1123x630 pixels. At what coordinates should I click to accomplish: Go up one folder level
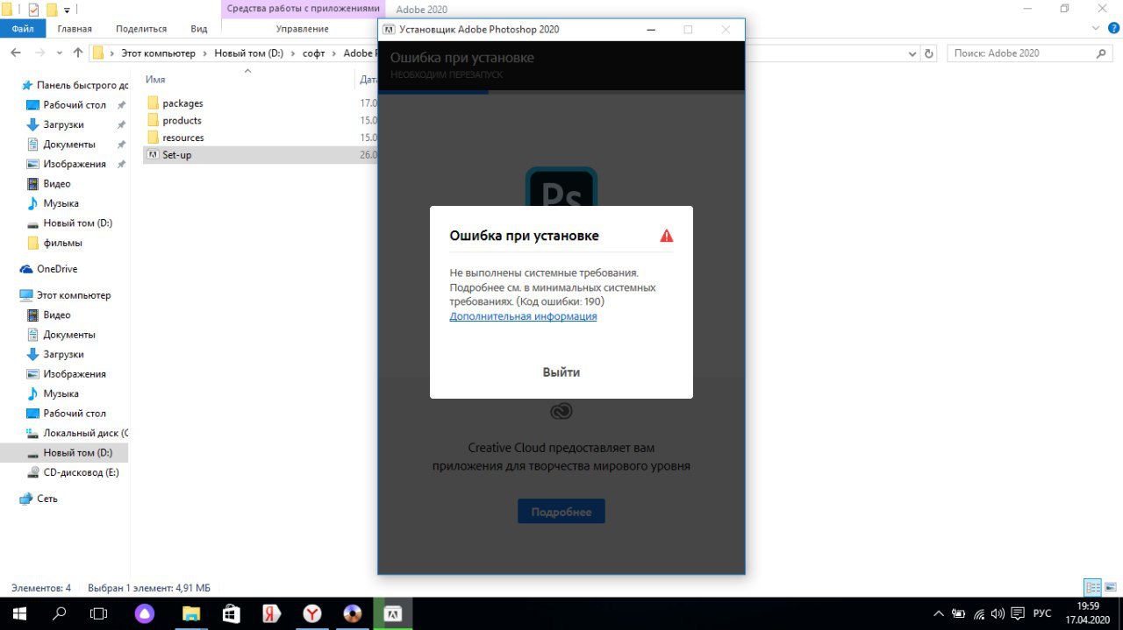coord(78,53)
